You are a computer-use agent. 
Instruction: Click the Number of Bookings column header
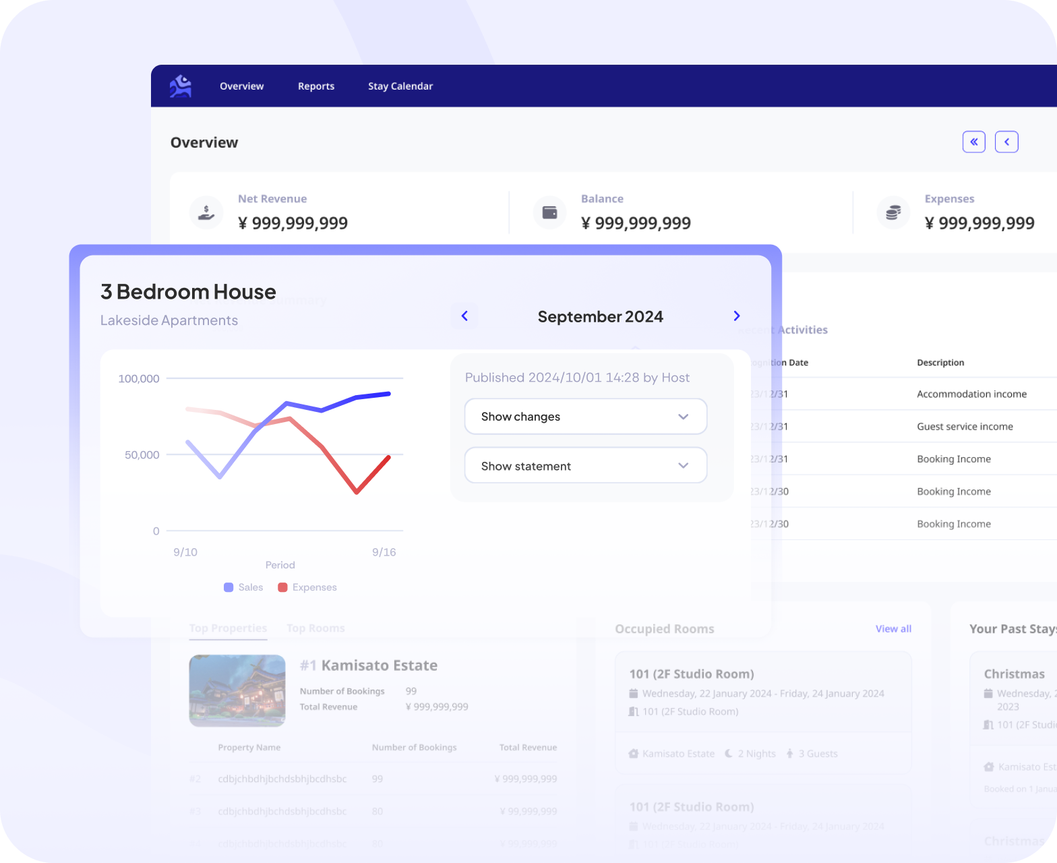tap(415, 747)
